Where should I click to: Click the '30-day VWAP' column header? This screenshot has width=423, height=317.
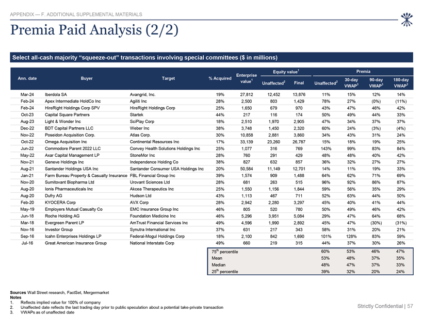coord(351,83)
